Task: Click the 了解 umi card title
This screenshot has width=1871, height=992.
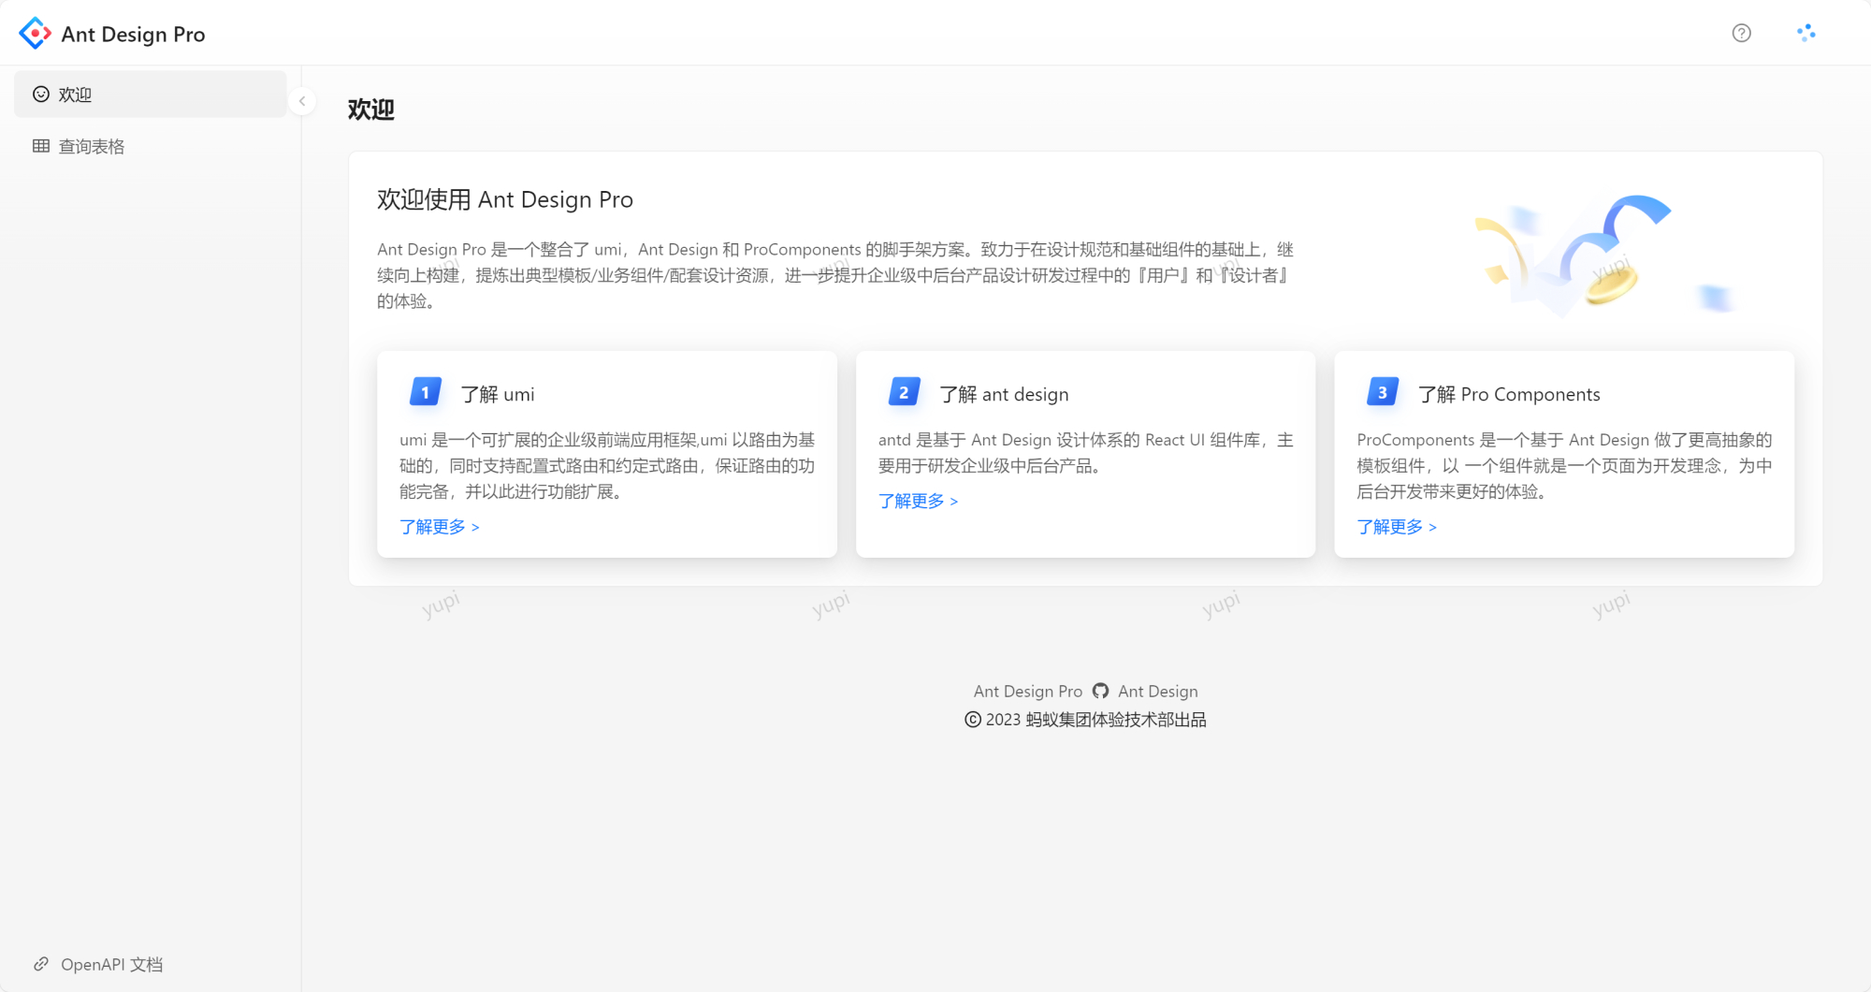Action: pos(498,394)
